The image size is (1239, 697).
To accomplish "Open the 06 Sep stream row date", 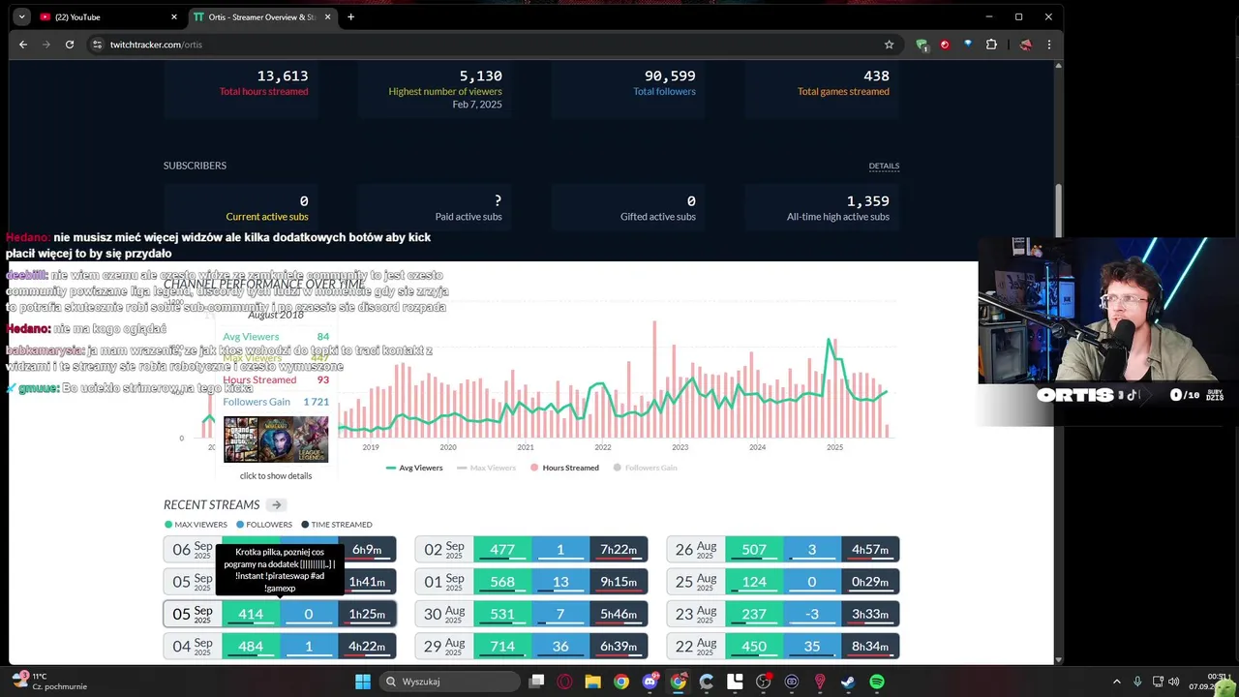I will click(193, 549).
